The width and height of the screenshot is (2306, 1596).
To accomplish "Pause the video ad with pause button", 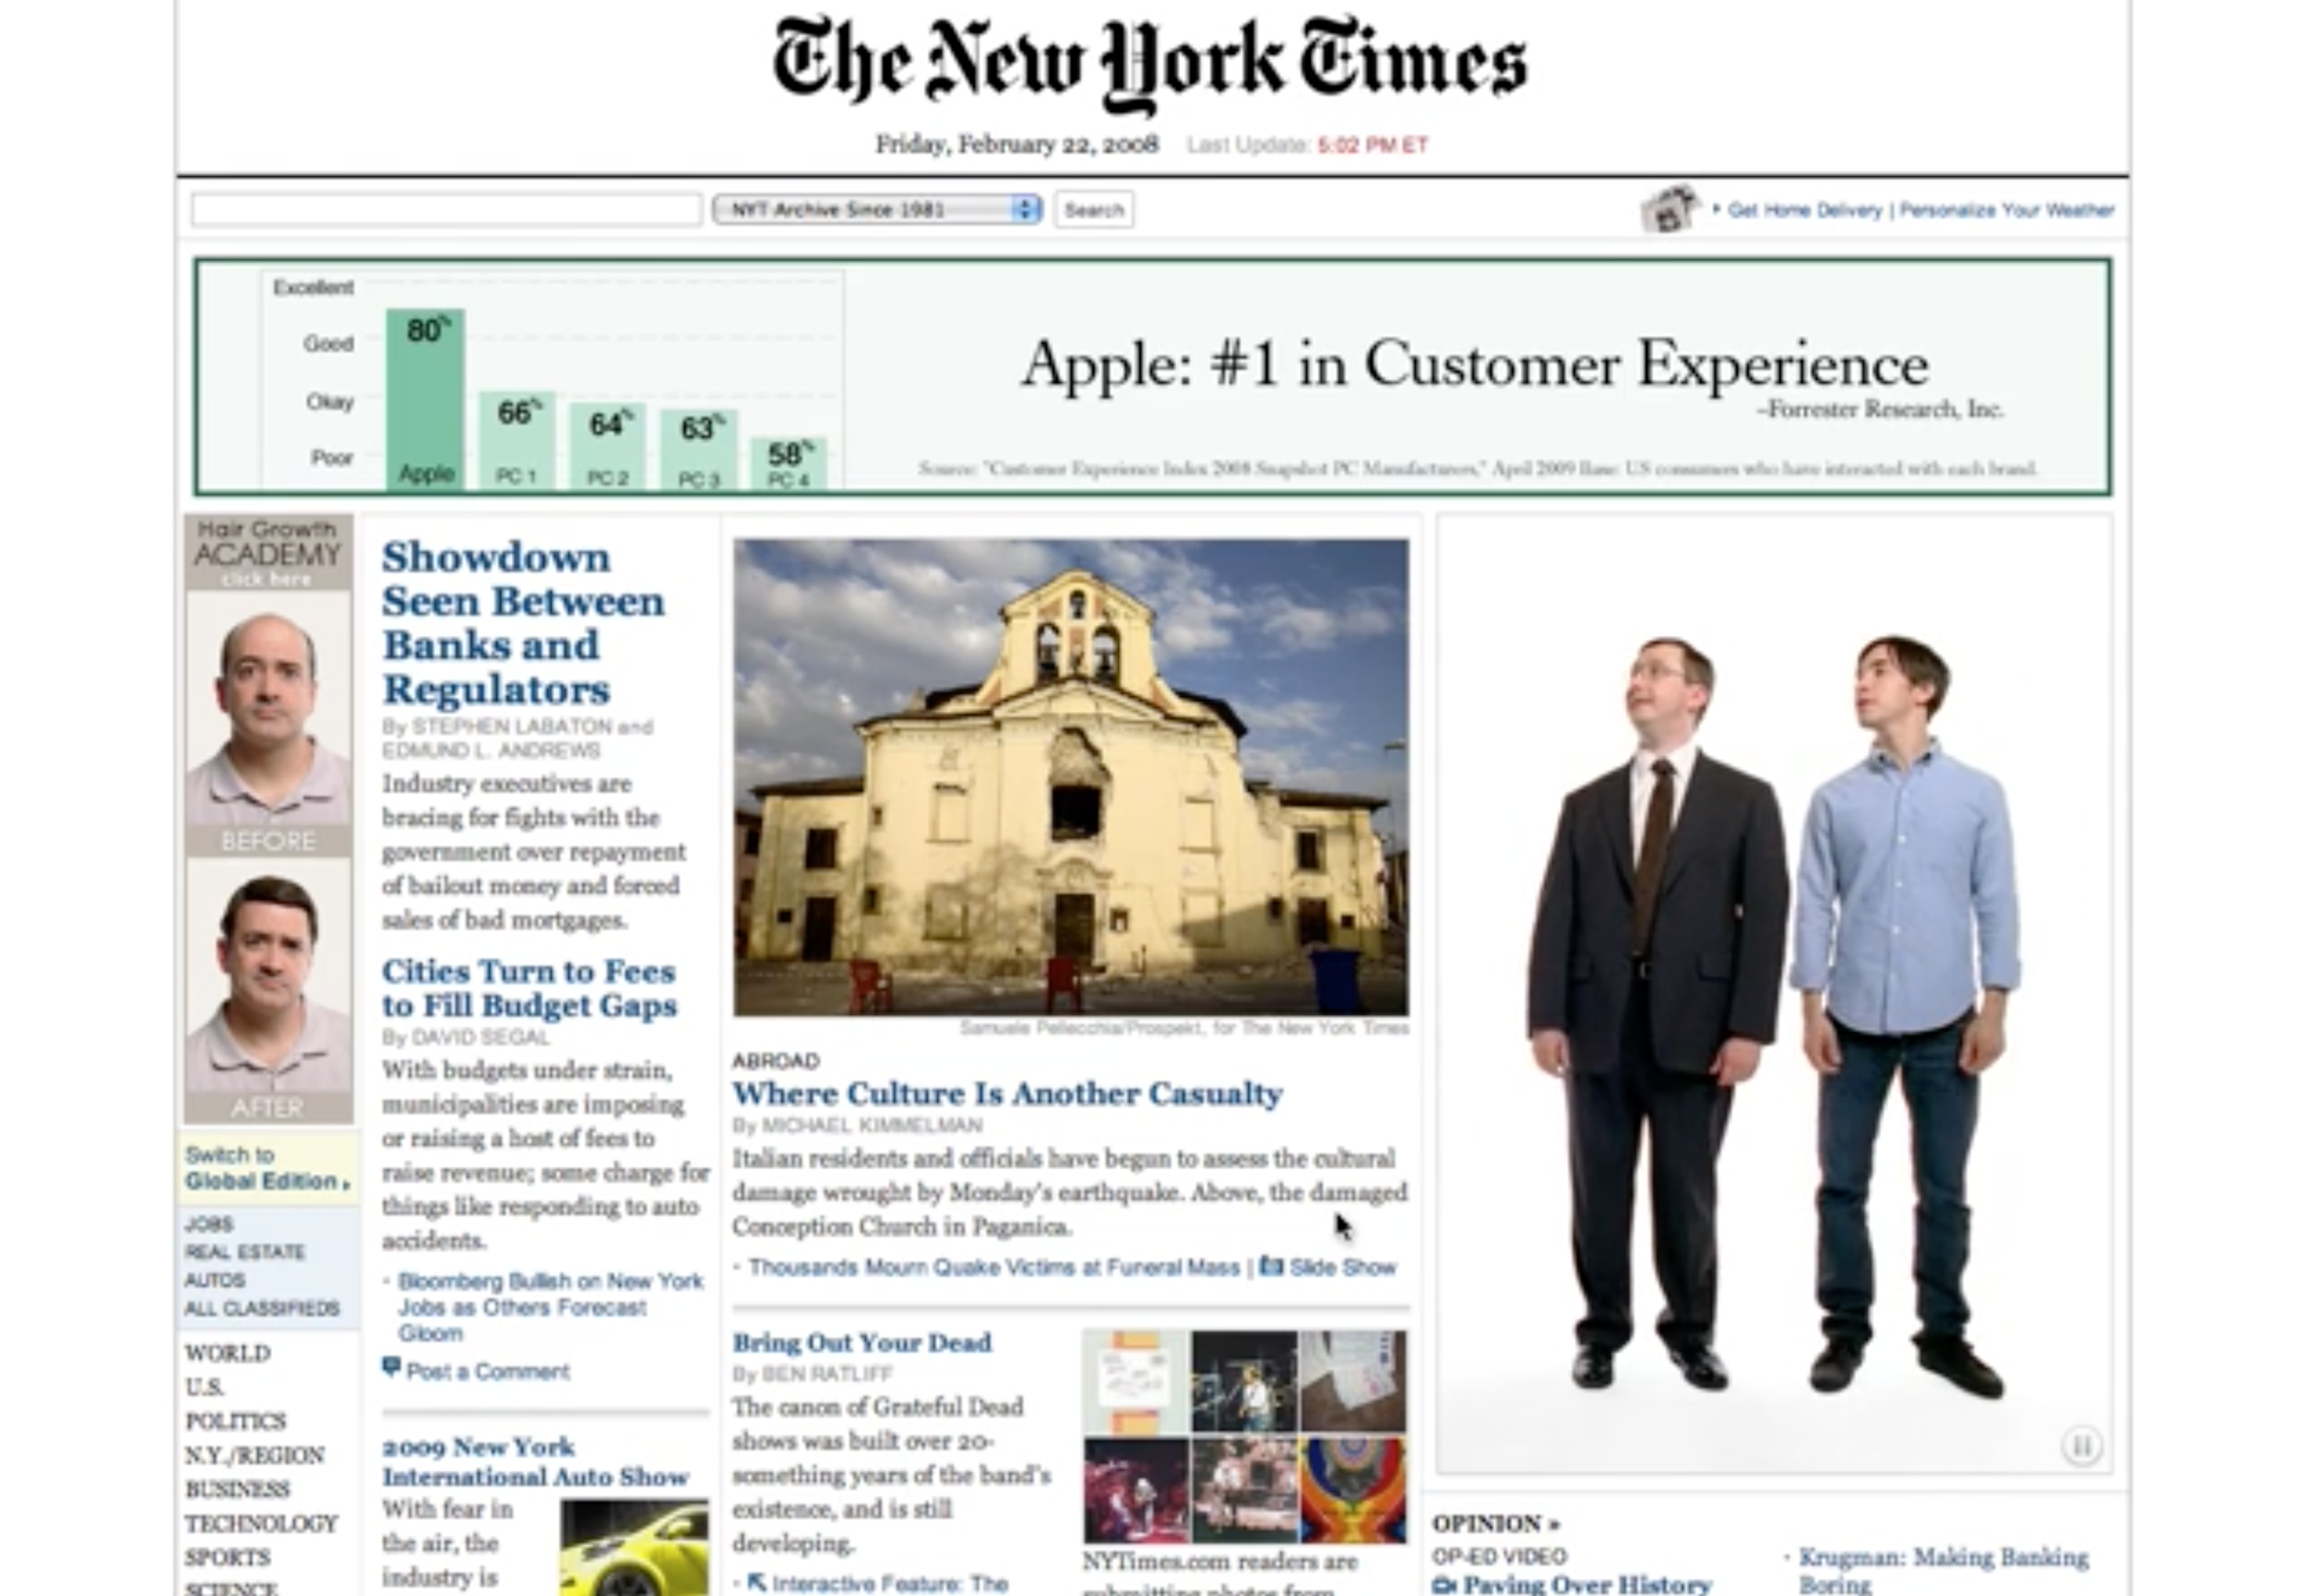I will pos(2081,1445).
